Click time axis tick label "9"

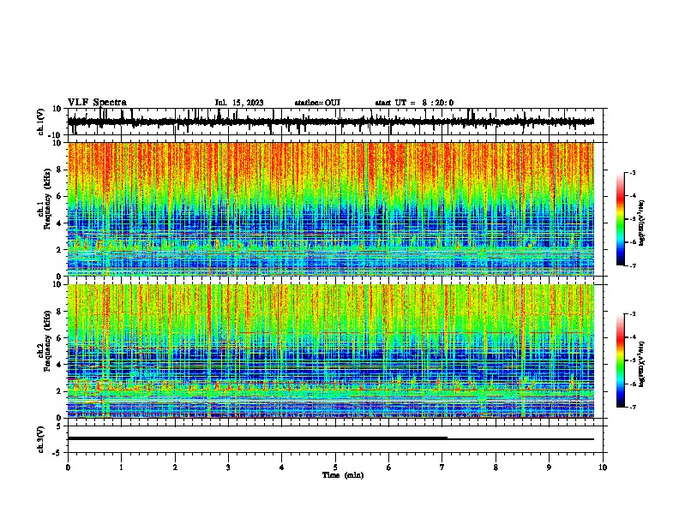[x=550, y=467]
